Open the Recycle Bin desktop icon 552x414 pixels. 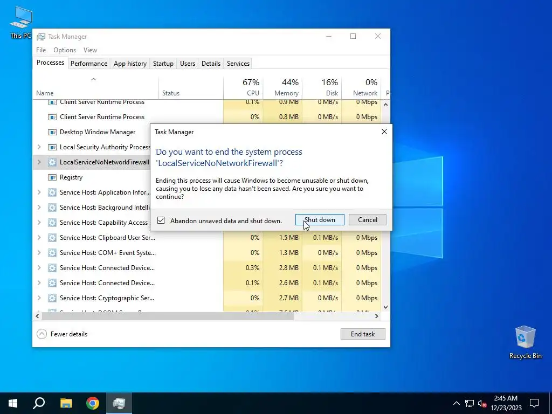click(525, 342)
